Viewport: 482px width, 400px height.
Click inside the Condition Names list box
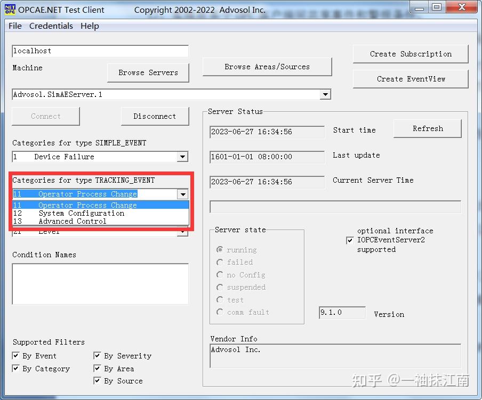click(100, 283)
